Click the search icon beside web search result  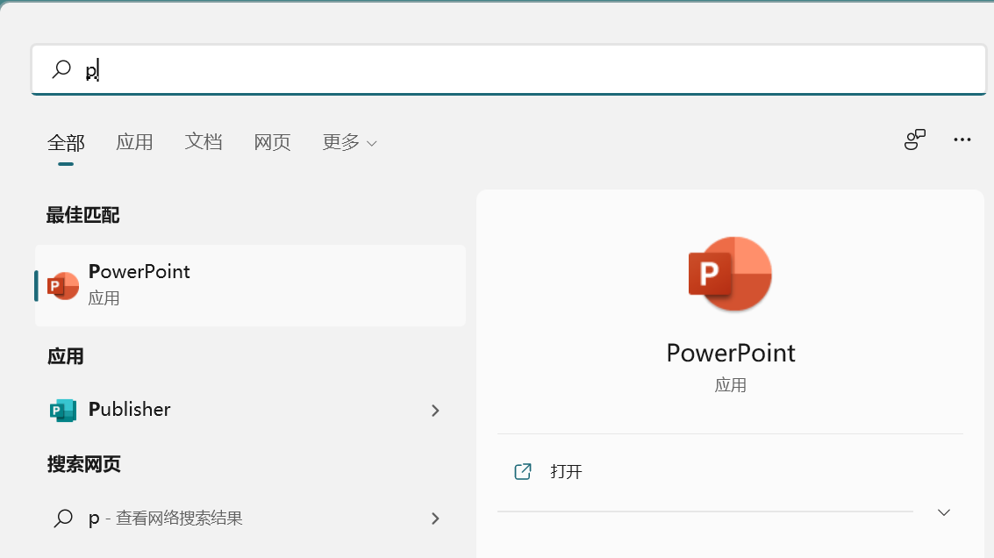tap(62, 519)
